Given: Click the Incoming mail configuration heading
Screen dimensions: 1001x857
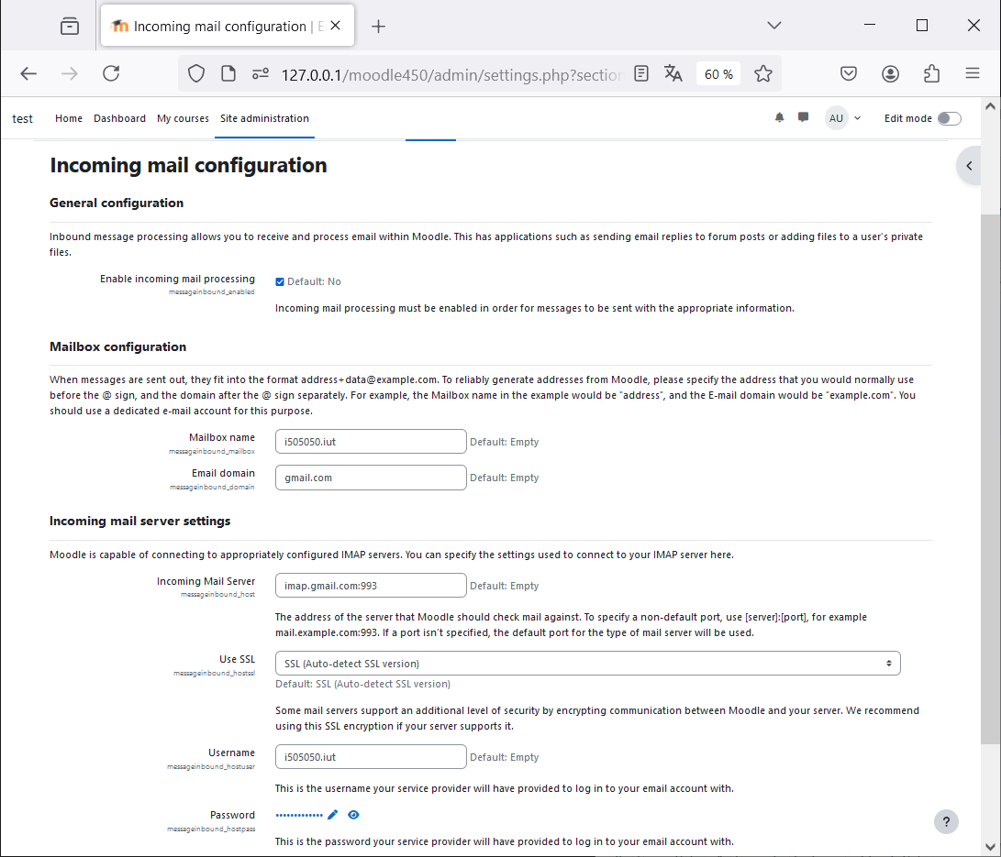Looking at the screenshot, I should tap(188, 165).
